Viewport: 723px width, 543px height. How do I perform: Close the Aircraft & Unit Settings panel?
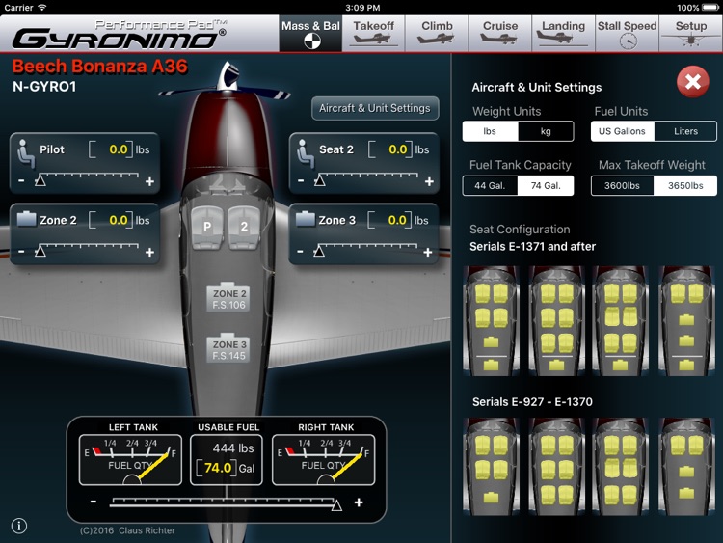coord(692,82)
